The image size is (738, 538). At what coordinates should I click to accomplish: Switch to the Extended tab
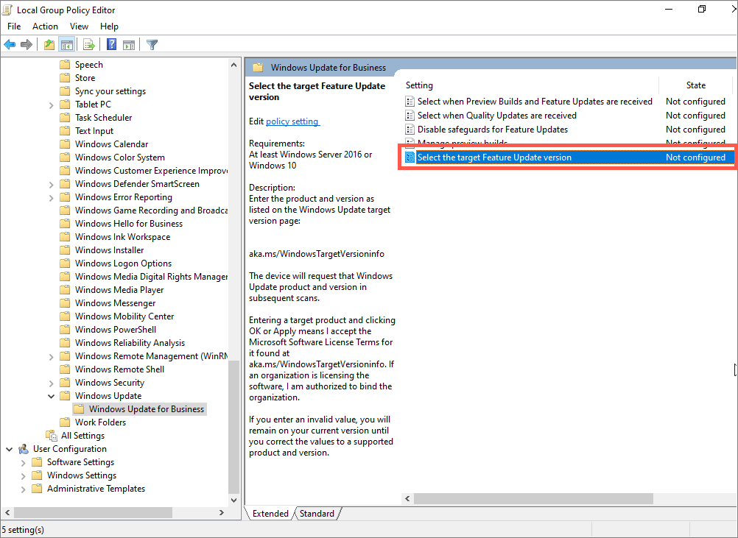click(270, 514)
